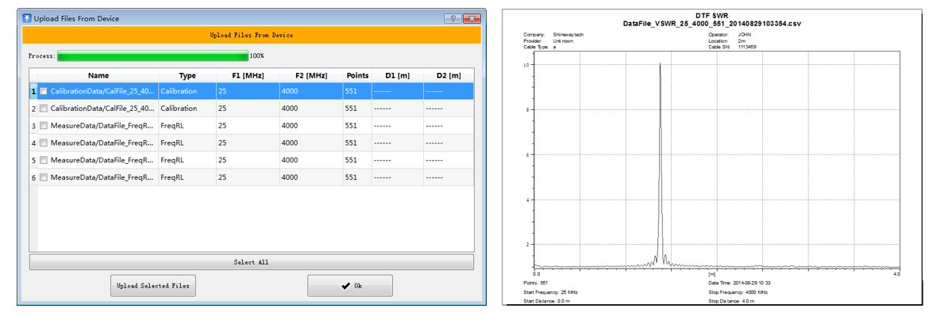Click the D1 [m] column header
944x316 pixels.
click(397, 76)
